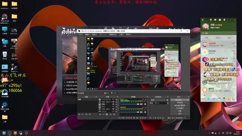The width and height of the screenshot is (242, 136).
Task: Toggle lock on 图像 2 source
Action: (116, 104)
